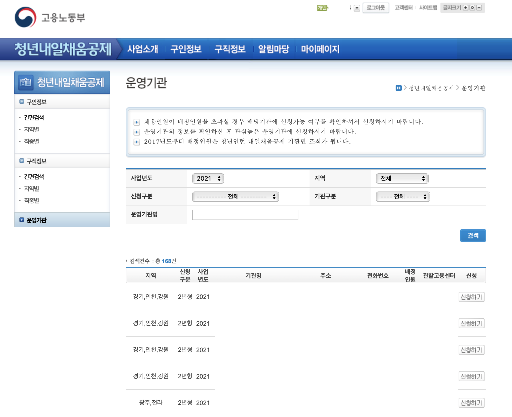Open the 신청구분 전체 dropdown
The width and height of the screenshot is (512, 417).
235,197
